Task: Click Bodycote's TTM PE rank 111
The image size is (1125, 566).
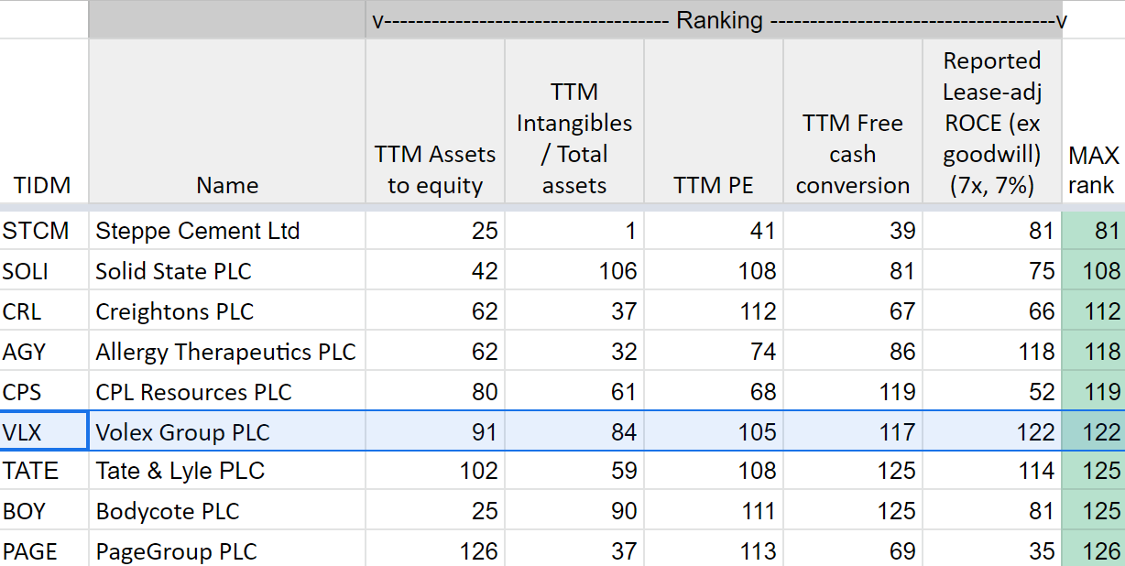Action: (714, 512)
